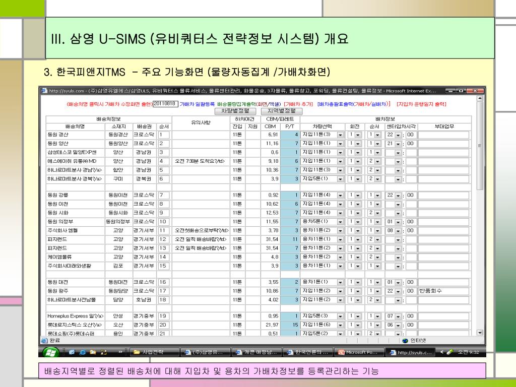
Task: Switch to 개콘 예정남... taskbar window
Action: [257, 352]
